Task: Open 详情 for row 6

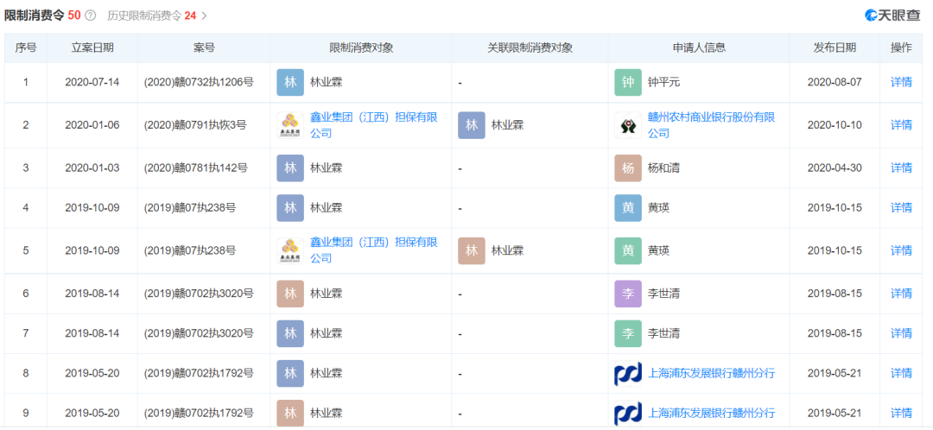Action: [x=901, y=294]
